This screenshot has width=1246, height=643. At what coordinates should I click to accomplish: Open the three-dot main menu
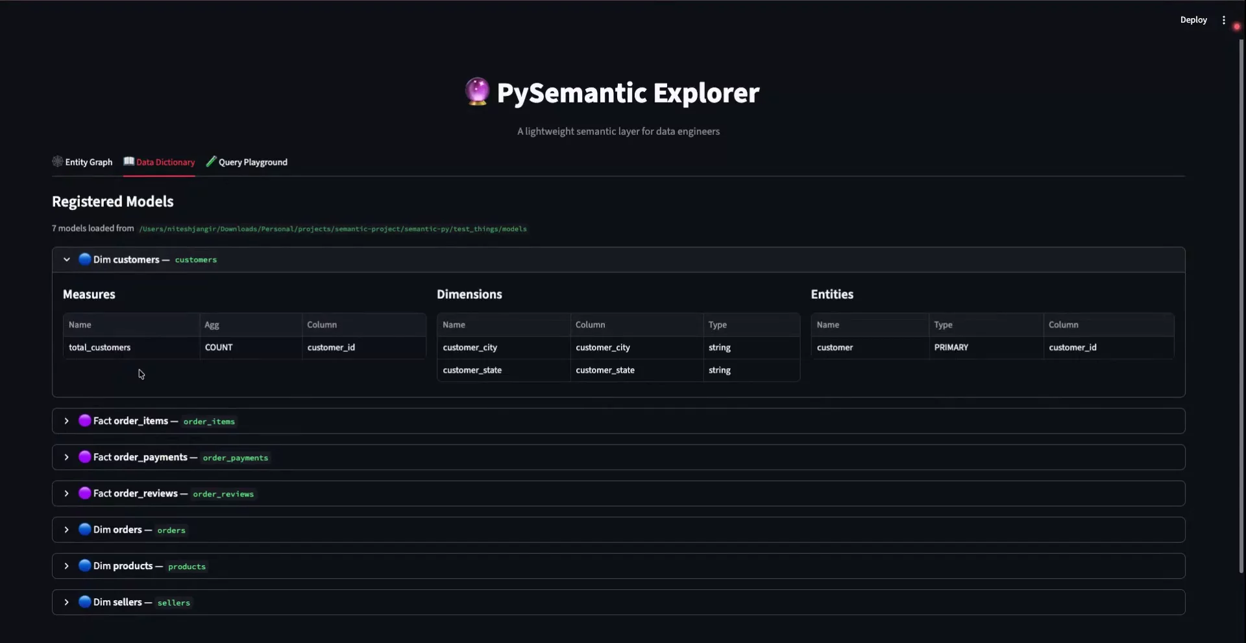[x=1224, y=20]
